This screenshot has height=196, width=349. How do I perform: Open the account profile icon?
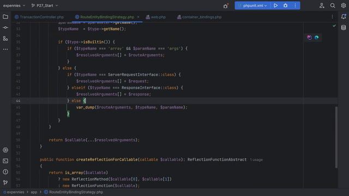pos(322,5)
